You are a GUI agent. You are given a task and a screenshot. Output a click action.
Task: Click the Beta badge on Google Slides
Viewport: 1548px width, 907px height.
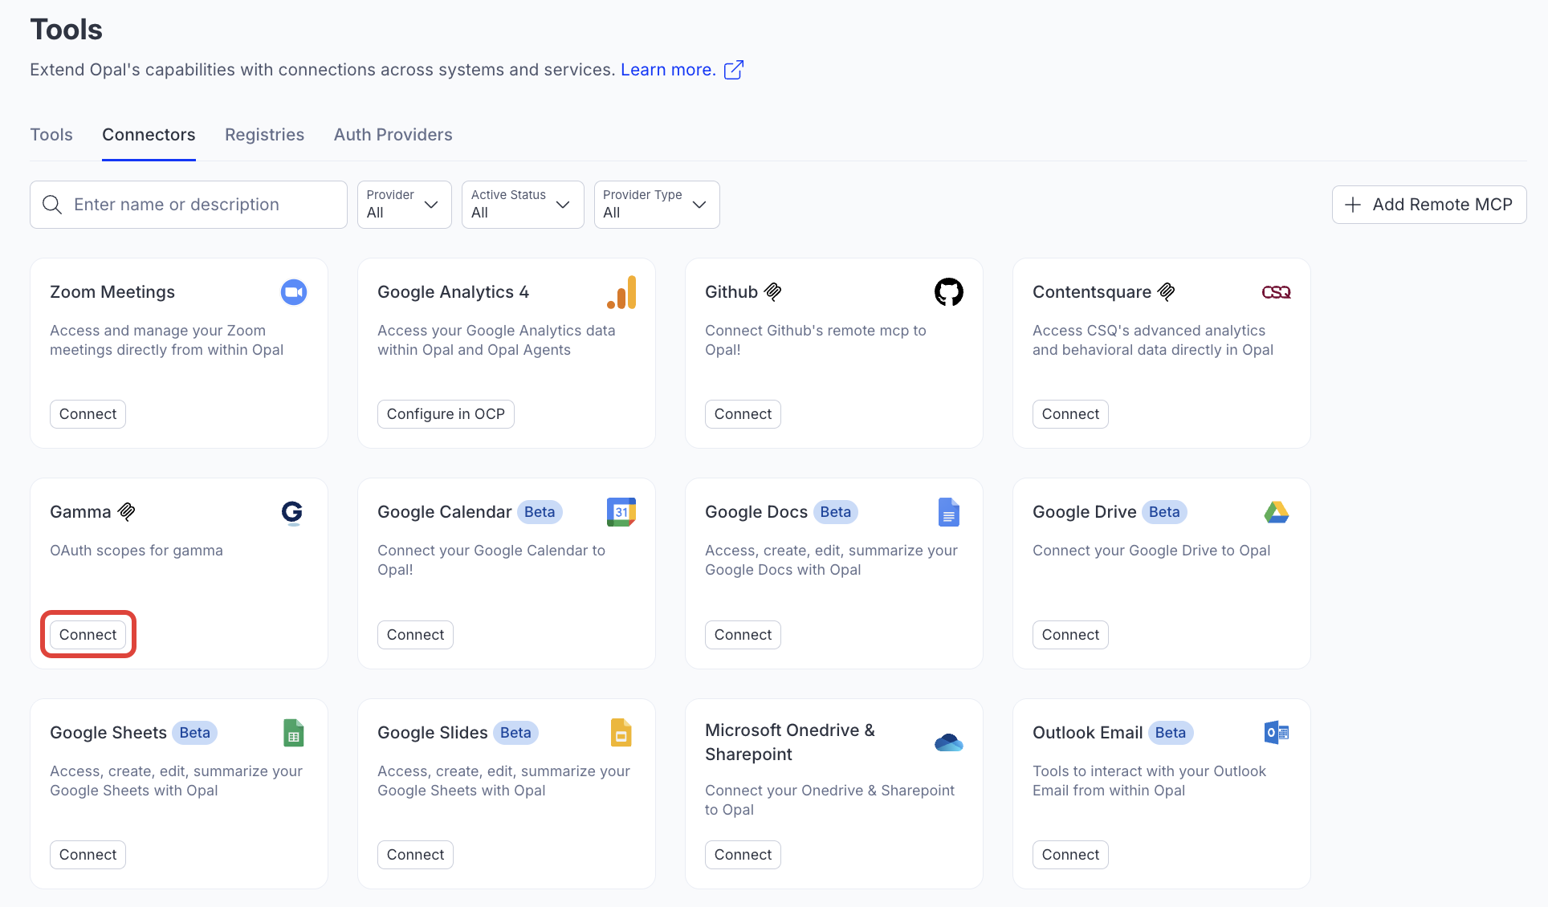pos(515,733)
